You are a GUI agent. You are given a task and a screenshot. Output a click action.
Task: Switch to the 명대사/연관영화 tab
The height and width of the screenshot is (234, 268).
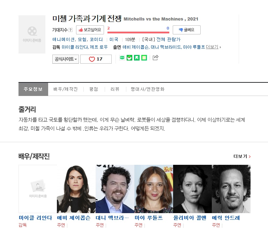pos(148,89)
